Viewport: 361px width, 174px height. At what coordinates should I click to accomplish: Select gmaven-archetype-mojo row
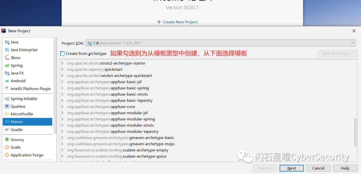(207, 144)
